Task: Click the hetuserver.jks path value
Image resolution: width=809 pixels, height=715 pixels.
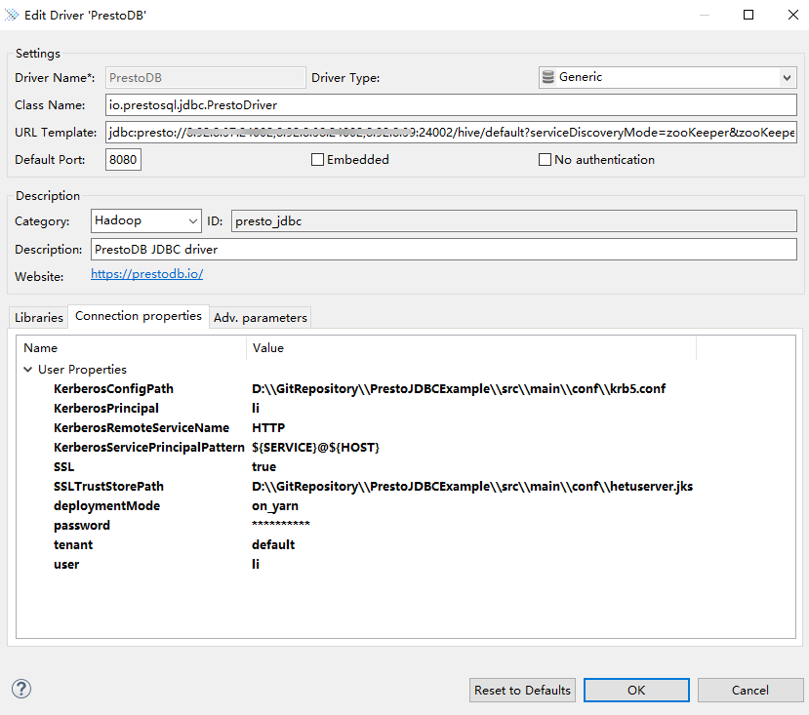Action: [x=472, y=487]
